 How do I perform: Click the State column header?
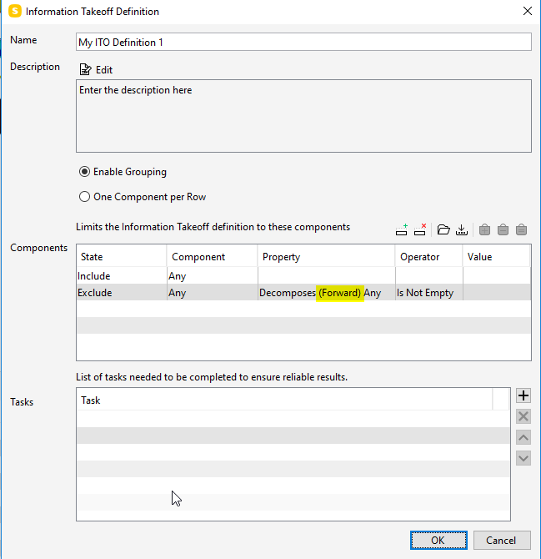click(x=122, y=257)
